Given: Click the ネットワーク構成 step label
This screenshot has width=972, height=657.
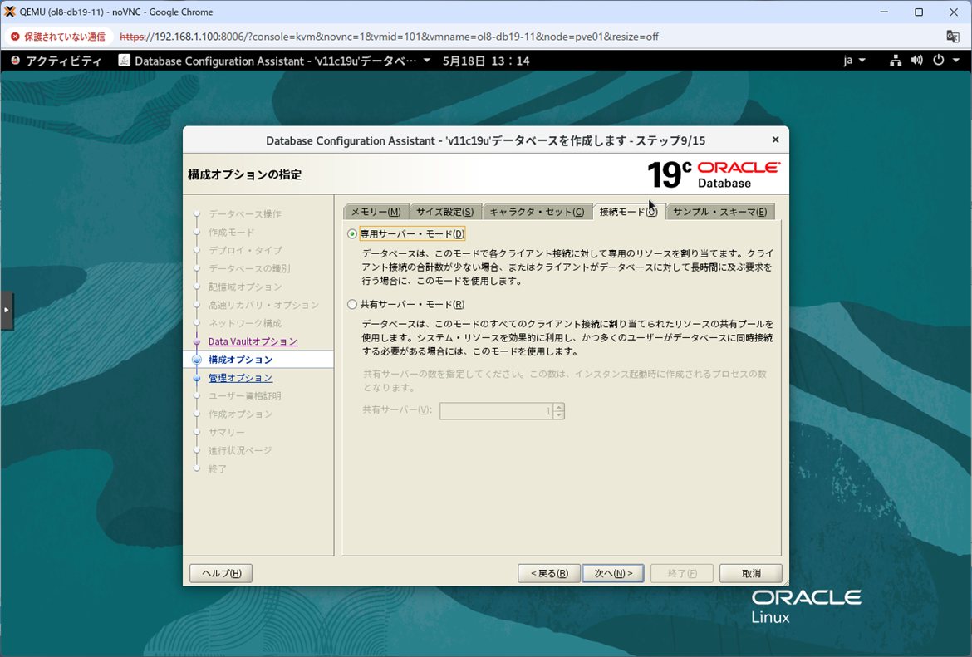Looking at the screenshot, I should coord(245,323).
